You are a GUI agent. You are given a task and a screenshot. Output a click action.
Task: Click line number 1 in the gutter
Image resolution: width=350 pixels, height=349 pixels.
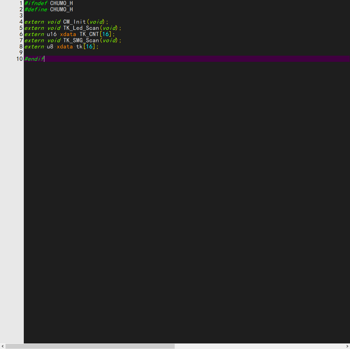(x=21, y=3)
